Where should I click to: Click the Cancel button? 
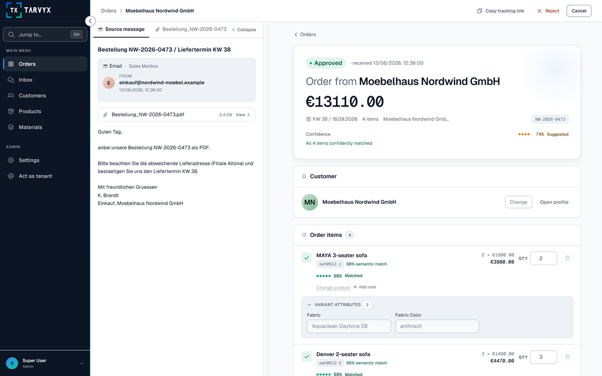point(579,11)
